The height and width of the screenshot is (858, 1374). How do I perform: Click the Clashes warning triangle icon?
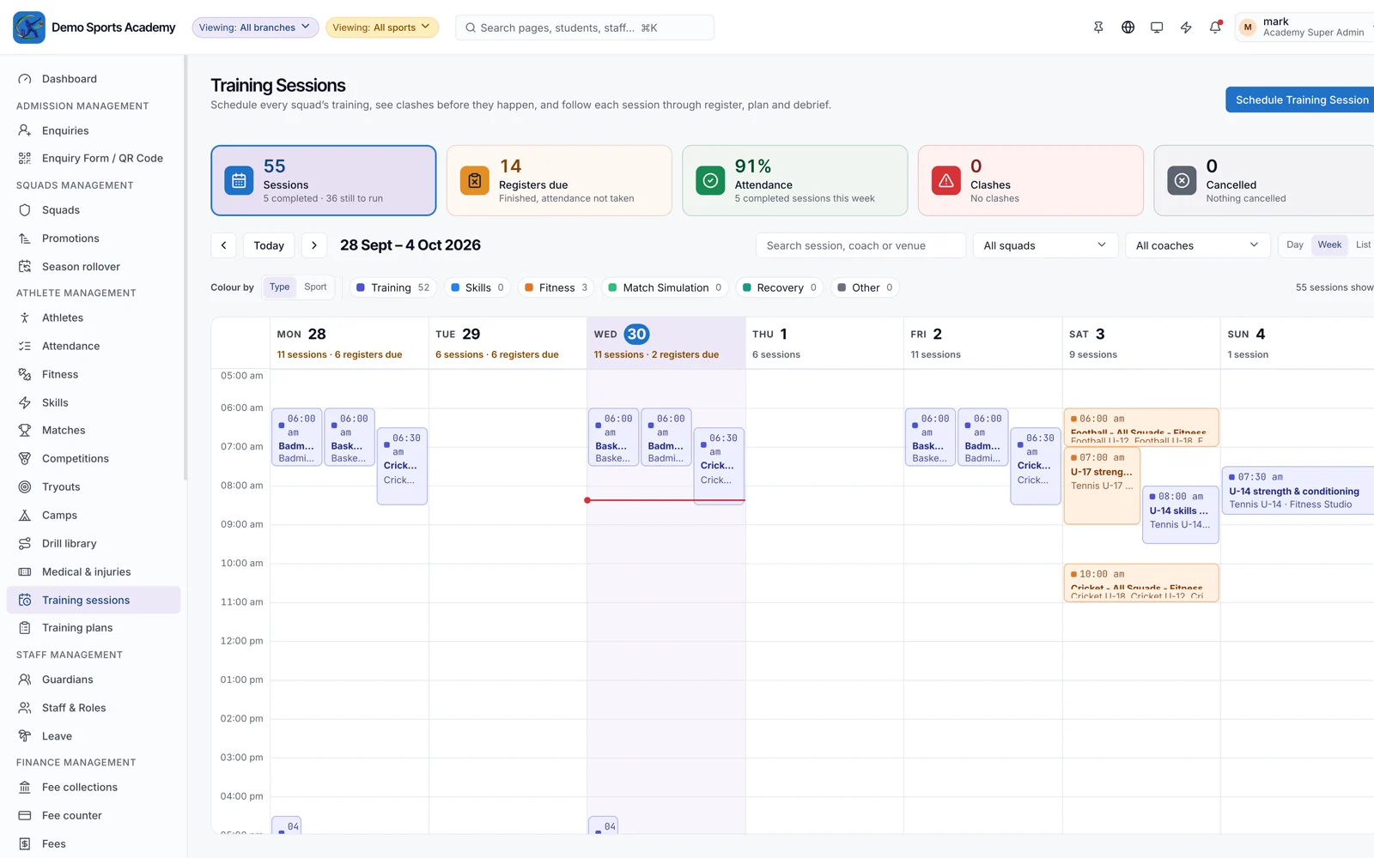click(x=946, y=180)
